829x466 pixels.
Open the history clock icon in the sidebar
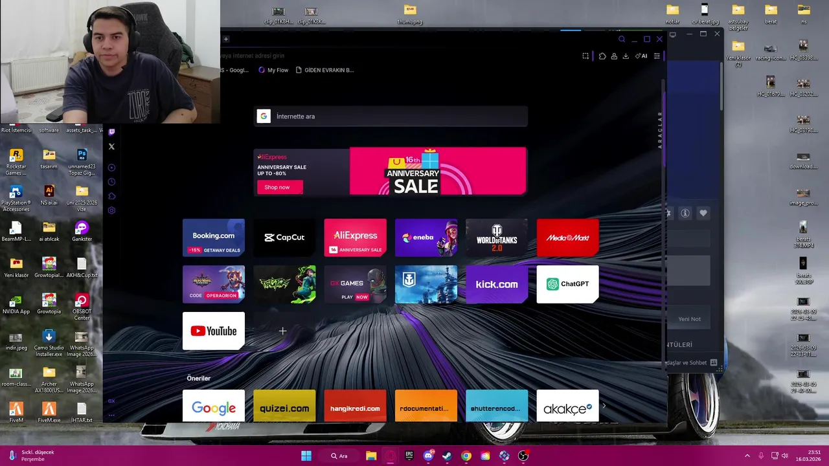111,182
